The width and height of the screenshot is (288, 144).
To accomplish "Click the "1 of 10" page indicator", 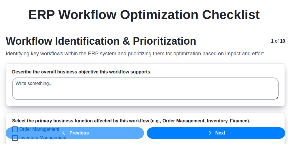I will click(x=278, y=41).
